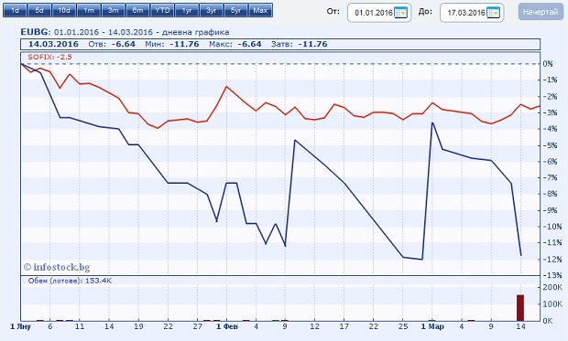This screenshot has height=341, width=568.
Task: Click the 200K volume axis label
Action: pos(552,287)
